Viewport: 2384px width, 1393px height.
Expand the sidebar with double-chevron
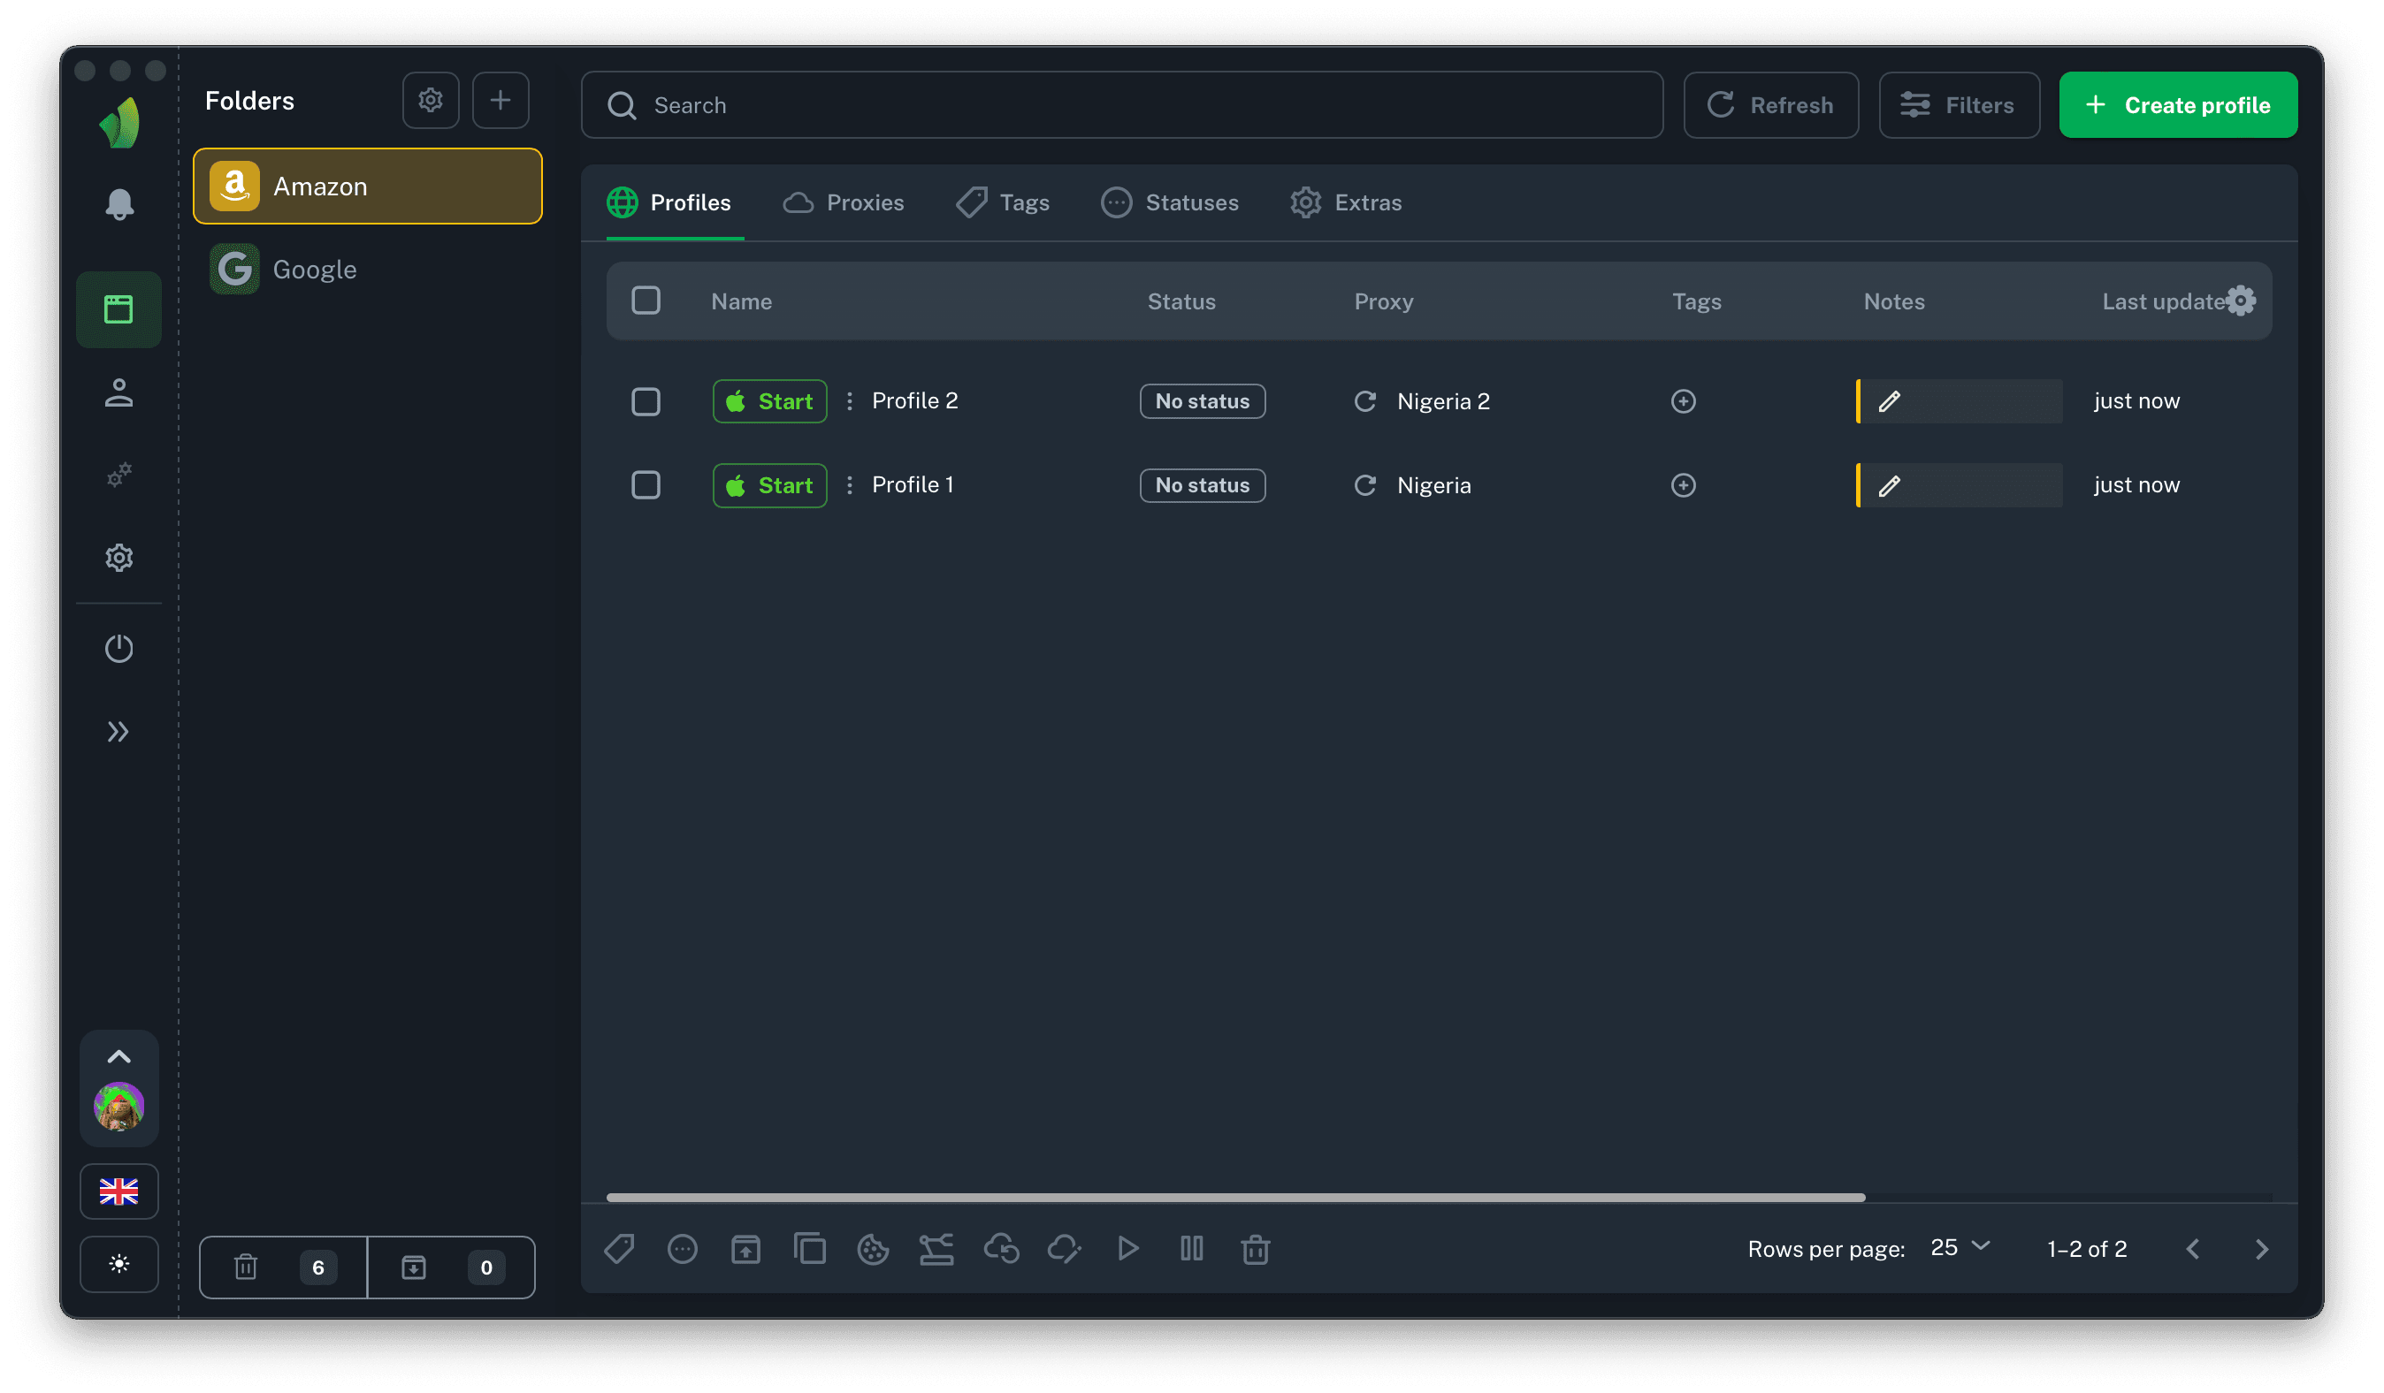point(118,731)
